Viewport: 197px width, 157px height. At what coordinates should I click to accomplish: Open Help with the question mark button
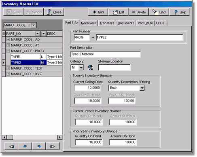coord(180,12)
